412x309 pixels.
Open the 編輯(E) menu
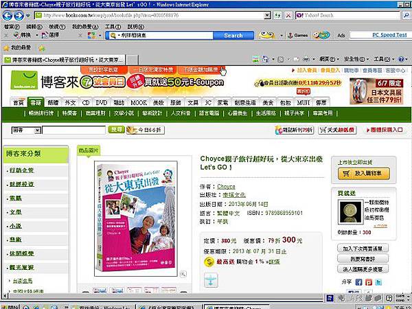[x=34, y=27]
